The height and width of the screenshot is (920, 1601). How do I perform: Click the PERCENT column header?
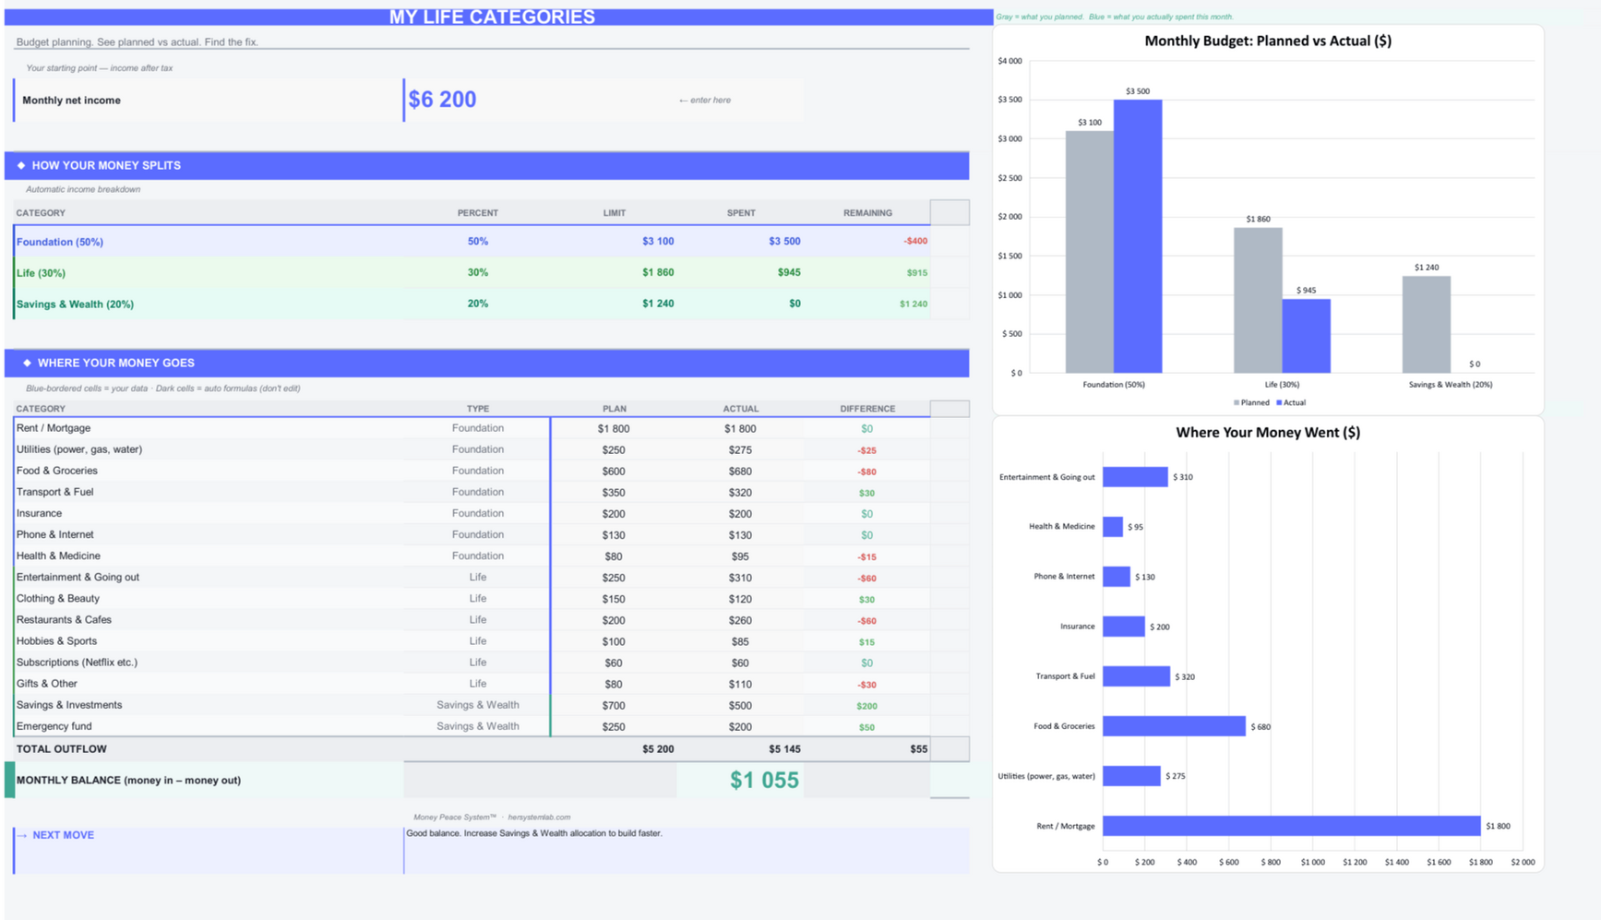478,213
